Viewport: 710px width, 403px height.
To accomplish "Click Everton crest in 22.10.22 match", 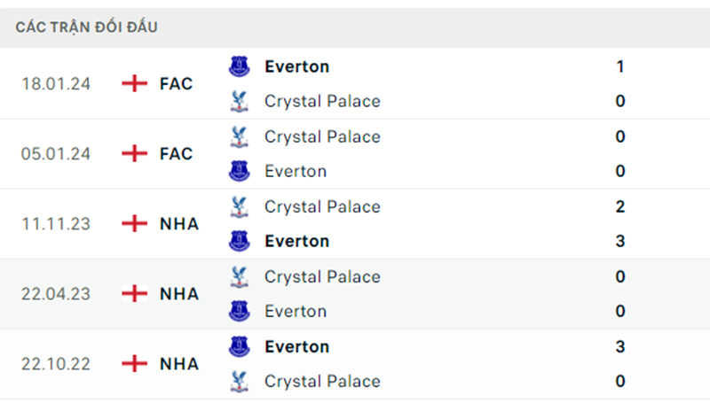I will (239, 346).
